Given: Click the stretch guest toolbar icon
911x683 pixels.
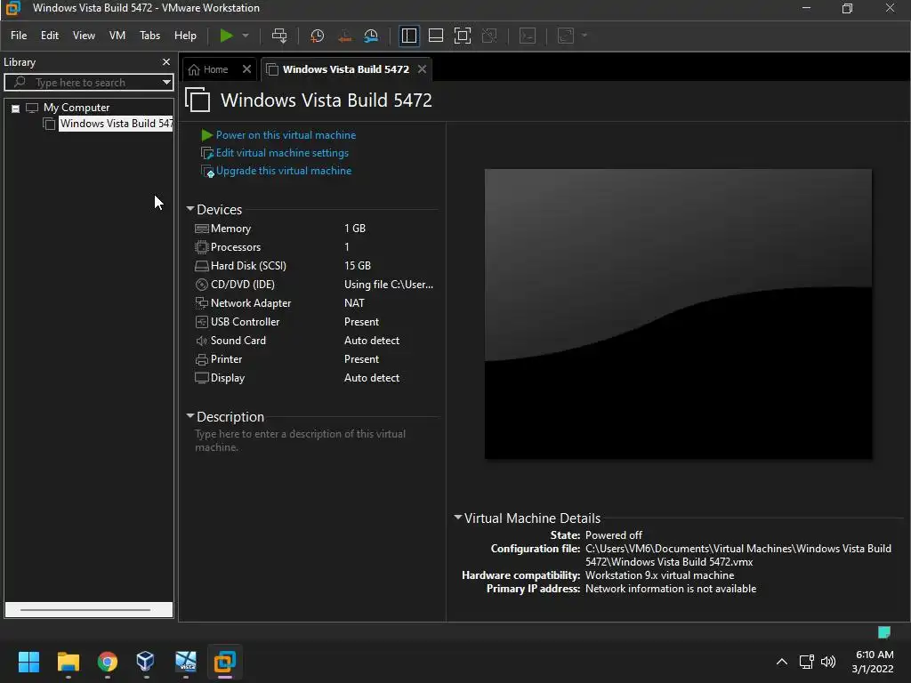Looking at the screenshot, I should [566, 36].
